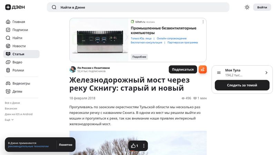Click the Найти в Дзене search field
Viewport: 276px width, 155px height.
coord(138,7)
